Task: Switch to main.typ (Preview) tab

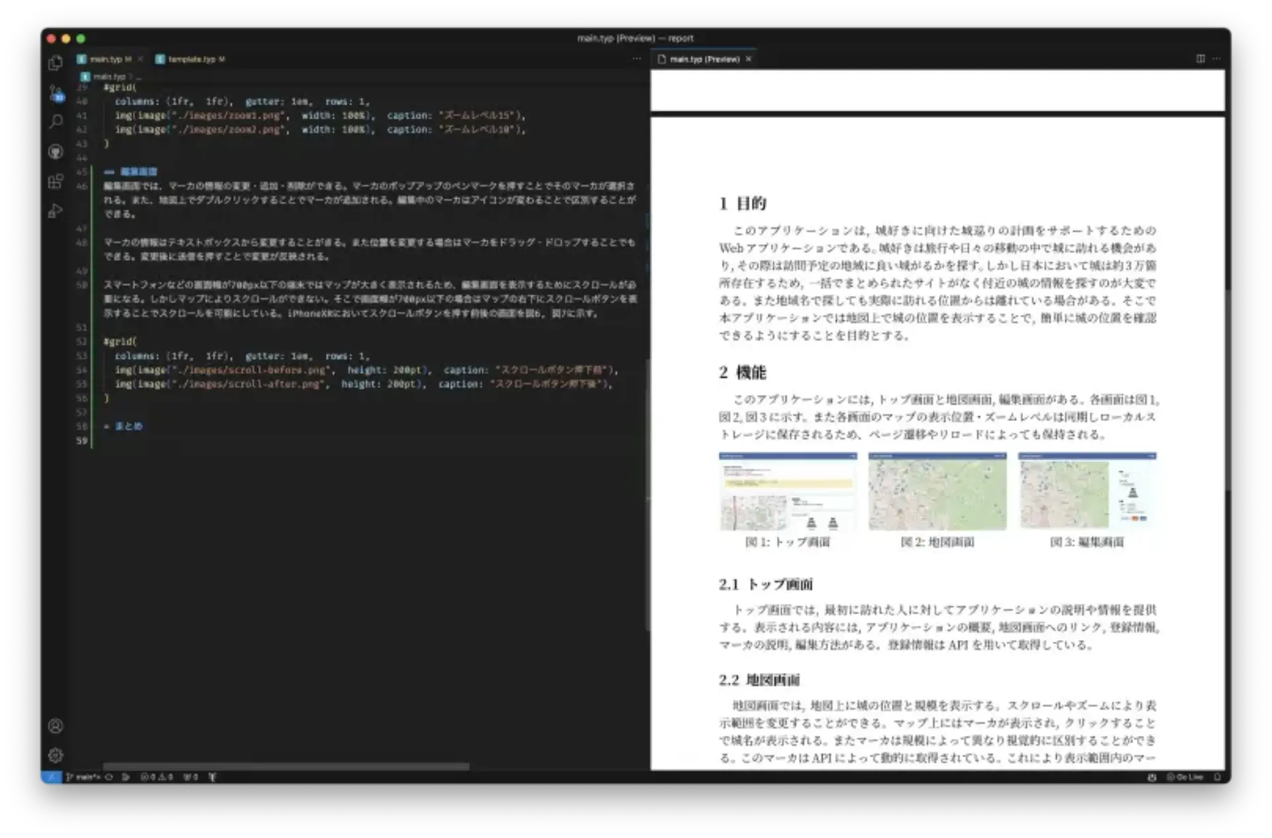Action: 704,59
